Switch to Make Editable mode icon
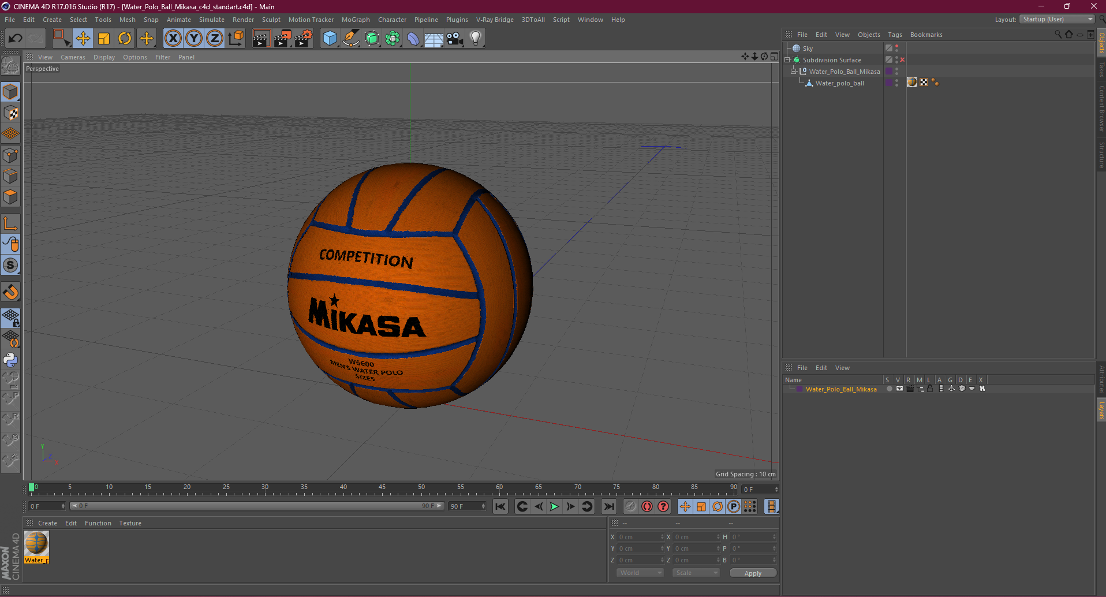Screen dimensions: 1106x597 pos(10,66)
